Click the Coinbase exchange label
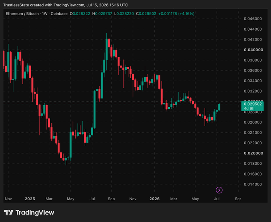271x222 pixels. coord(59,14)
